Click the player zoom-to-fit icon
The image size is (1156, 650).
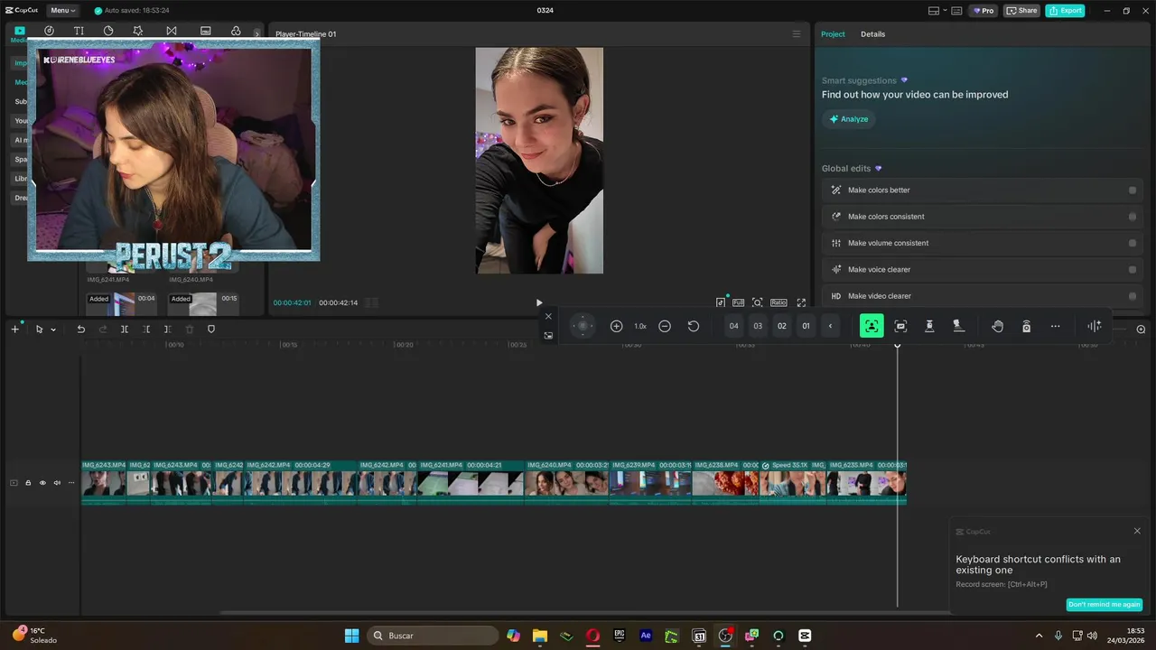[758, 303]
